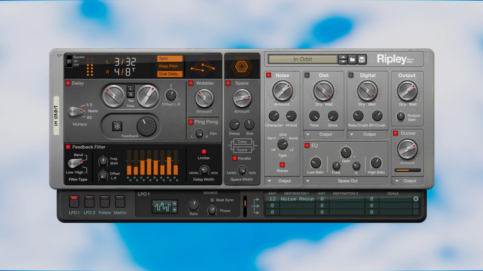Click the Bypass/On/Off switch
Viewport: 483px width, 271px height.
click(69, 61)
